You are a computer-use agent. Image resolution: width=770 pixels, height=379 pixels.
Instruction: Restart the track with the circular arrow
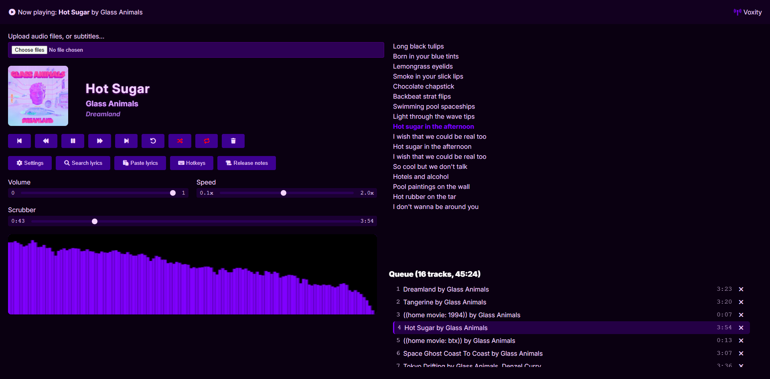153,141
